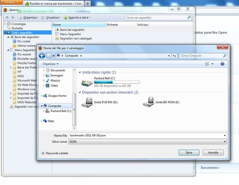Expand the Gruppo home tree node

(41, 96)
